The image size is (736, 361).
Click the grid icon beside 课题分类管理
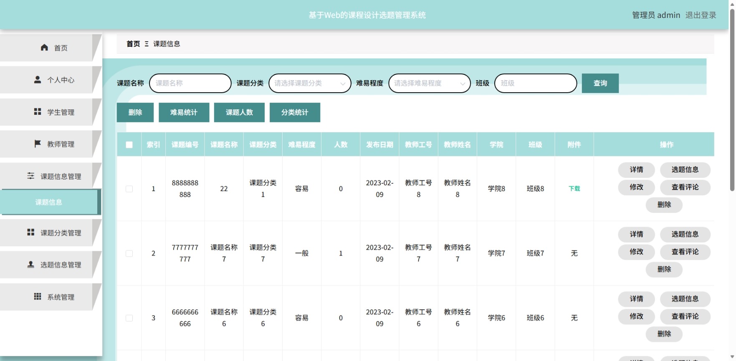point(31,232)
